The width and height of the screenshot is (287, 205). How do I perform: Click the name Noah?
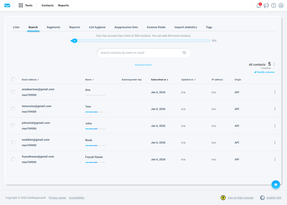[x=89, y=140]
